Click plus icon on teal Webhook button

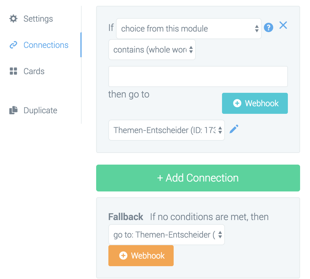tap(237, 103)
